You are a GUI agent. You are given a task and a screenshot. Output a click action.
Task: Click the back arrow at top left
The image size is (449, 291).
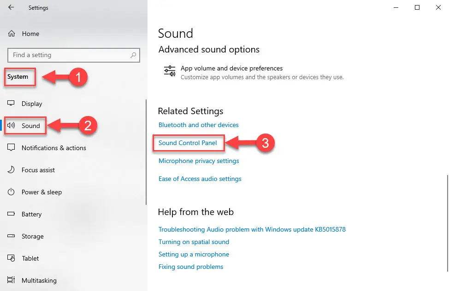[11, 7]
